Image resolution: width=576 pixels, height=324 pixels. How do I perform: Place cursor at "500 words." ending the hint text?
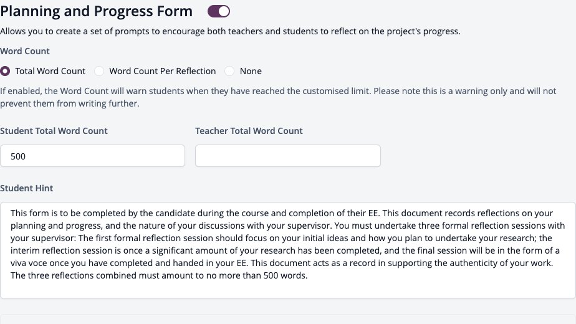(x=286, y=275)
